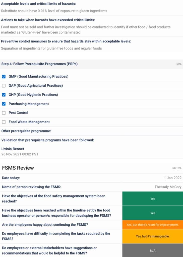Click yellow "Yes, but it's manageable" response
Screen dimensions: 183x257
pos(153,236)
